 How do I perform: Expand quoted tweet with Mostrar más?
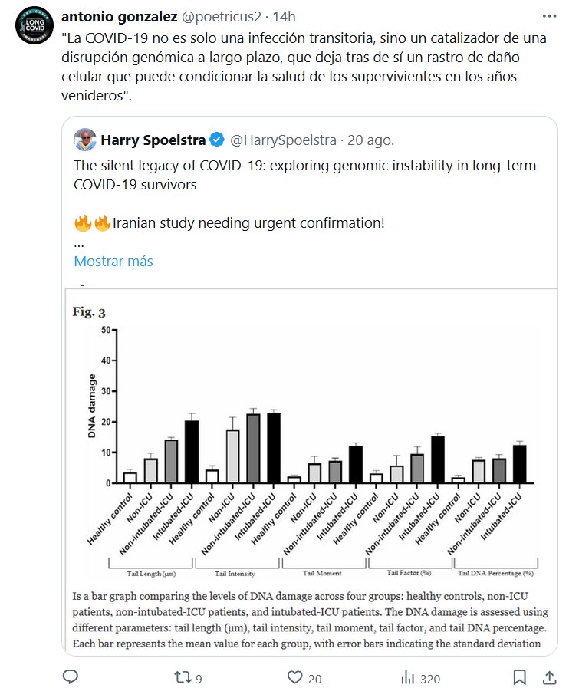113,261
